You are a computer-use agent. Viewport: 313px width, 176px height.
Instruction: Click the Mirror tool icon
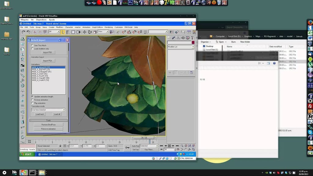coord(171,32)
